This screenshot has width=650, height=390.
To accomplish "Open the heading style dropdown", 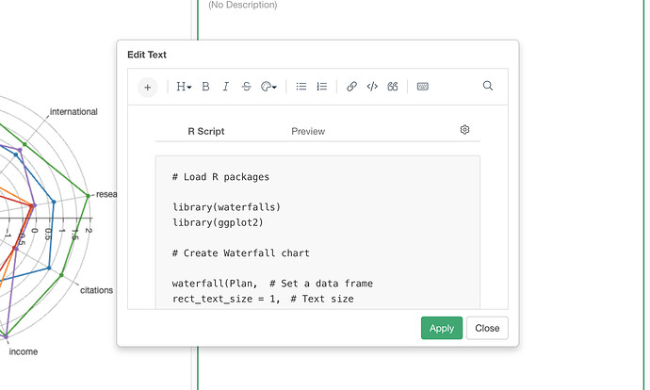I will 184,87.
